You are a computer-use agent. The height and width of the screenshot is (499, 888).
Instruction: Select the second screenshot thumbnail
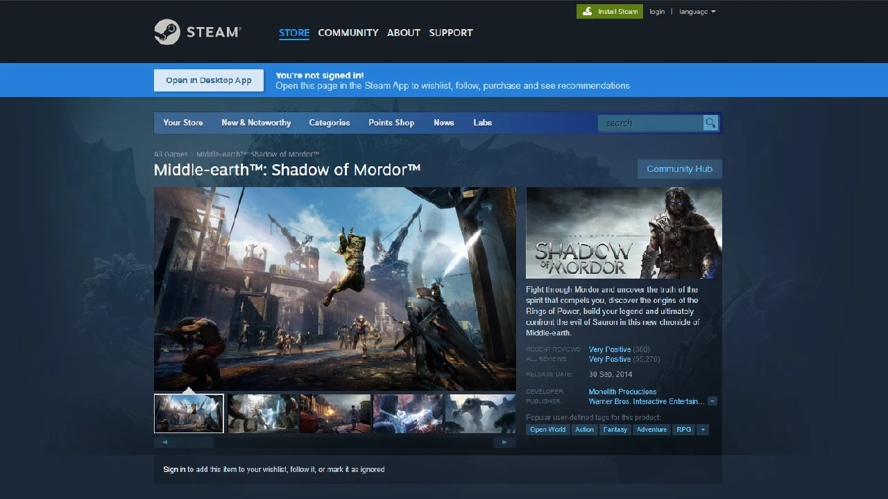[262, 413]
